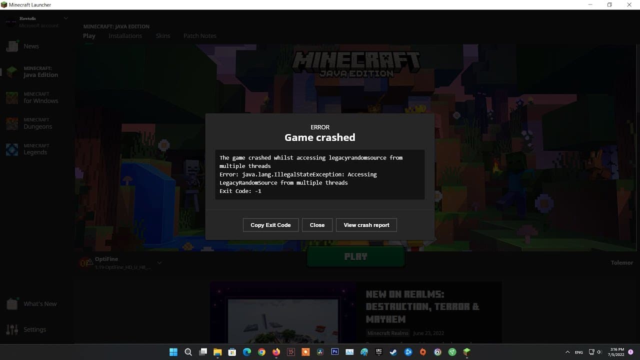Click the OptiFine installation icon
The image size is (640, 360).
point(86,262)
